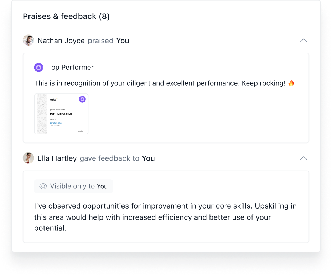This screenshot has width=332, height=275.
Task: Collapse Nathan Joyce's praise entry with the chevron
Action: pyautogui.click(x=304, y=41)
